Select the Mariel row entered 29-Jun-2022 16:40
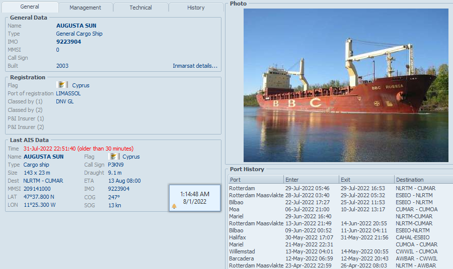 point(341,216)
